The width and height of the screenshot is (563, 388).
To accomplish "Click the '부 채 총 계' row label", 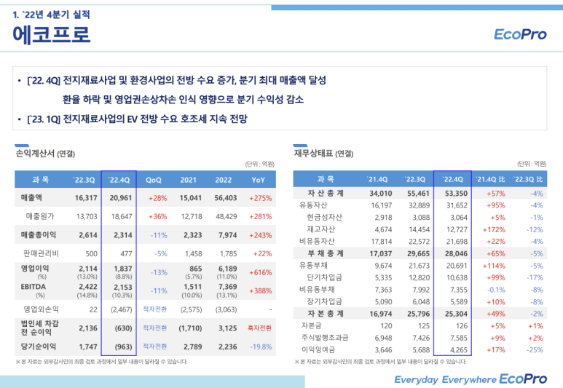I will 326,253.
